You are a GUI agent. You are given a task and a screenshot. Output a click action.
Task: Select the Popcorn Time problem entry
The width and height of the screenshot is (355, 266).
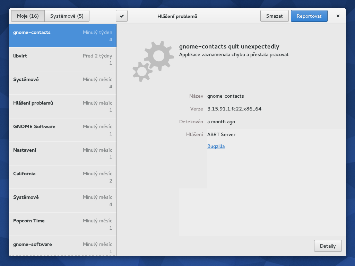pyautogui.click(x=63, y=224)
